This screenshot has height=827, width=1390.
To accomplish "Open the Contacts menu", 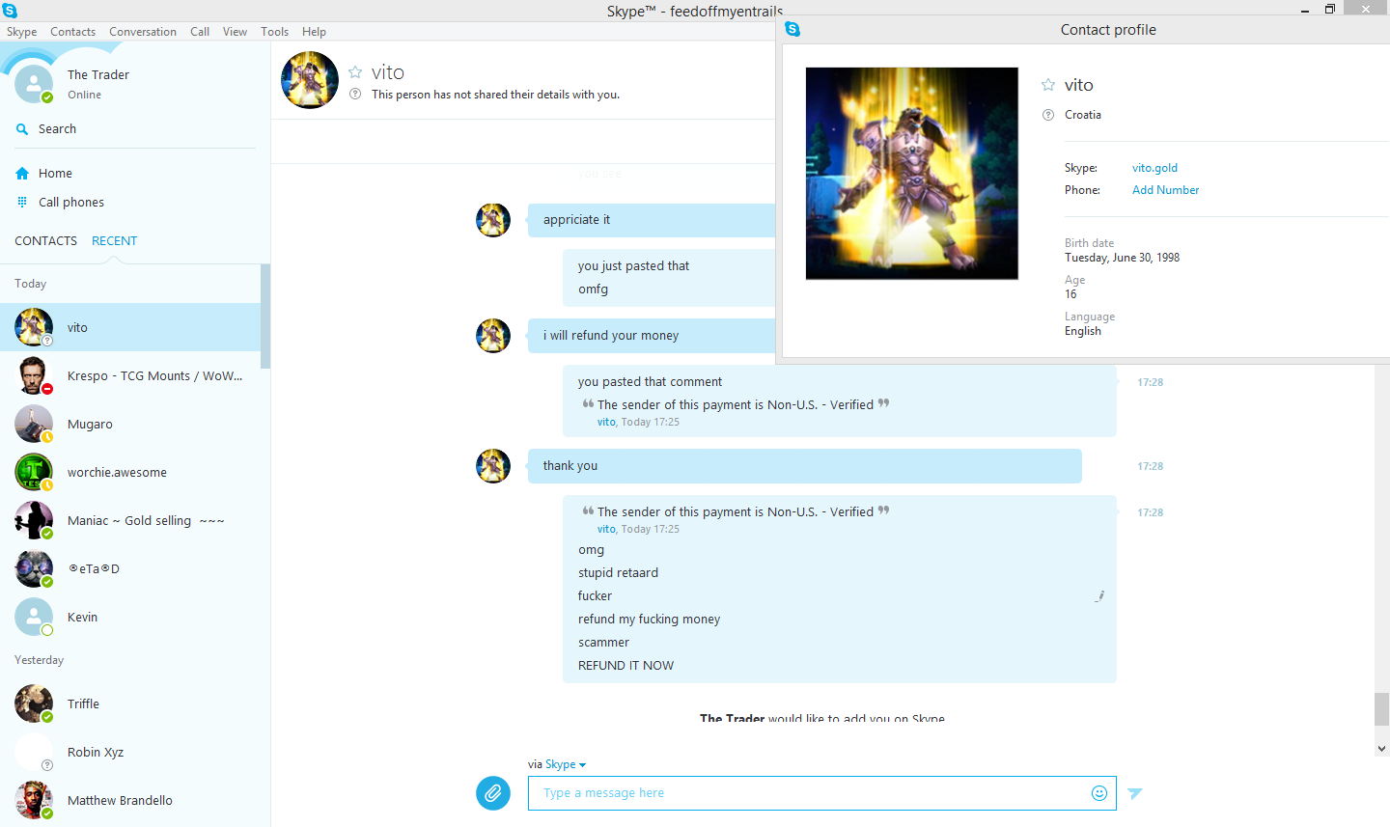I will (x=73, y=32).
